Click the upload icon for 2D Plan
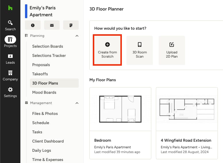Screen dimensions: 223x163 point(172,44)
